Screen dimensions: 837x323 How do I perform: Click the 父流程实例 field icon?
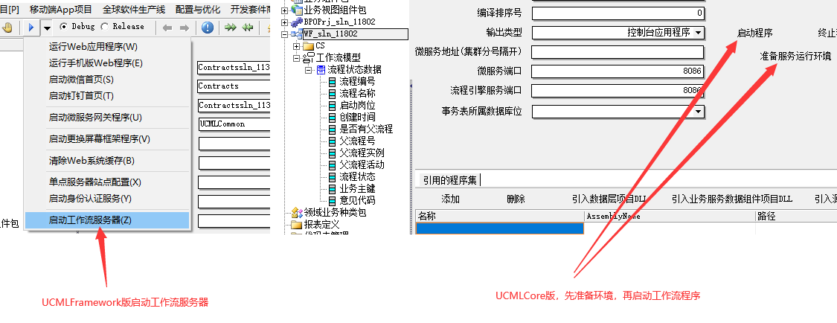click(x=332, y=153)
